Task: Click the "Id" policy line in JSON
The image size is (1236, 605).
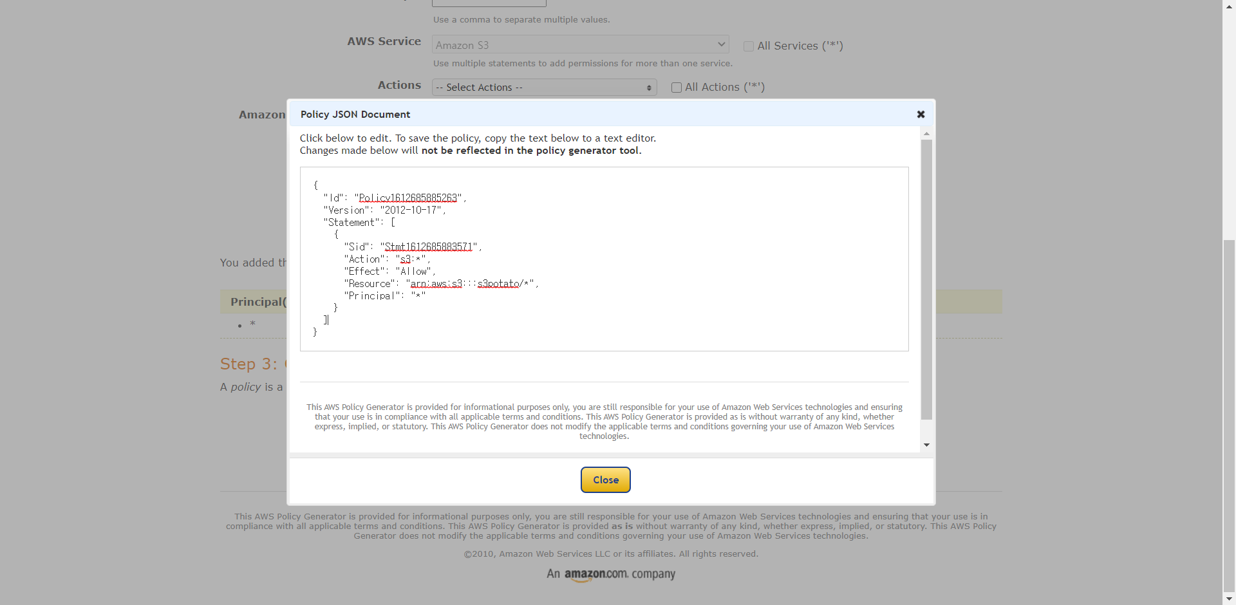Action: pyautogui.click(x=395, y=198)
